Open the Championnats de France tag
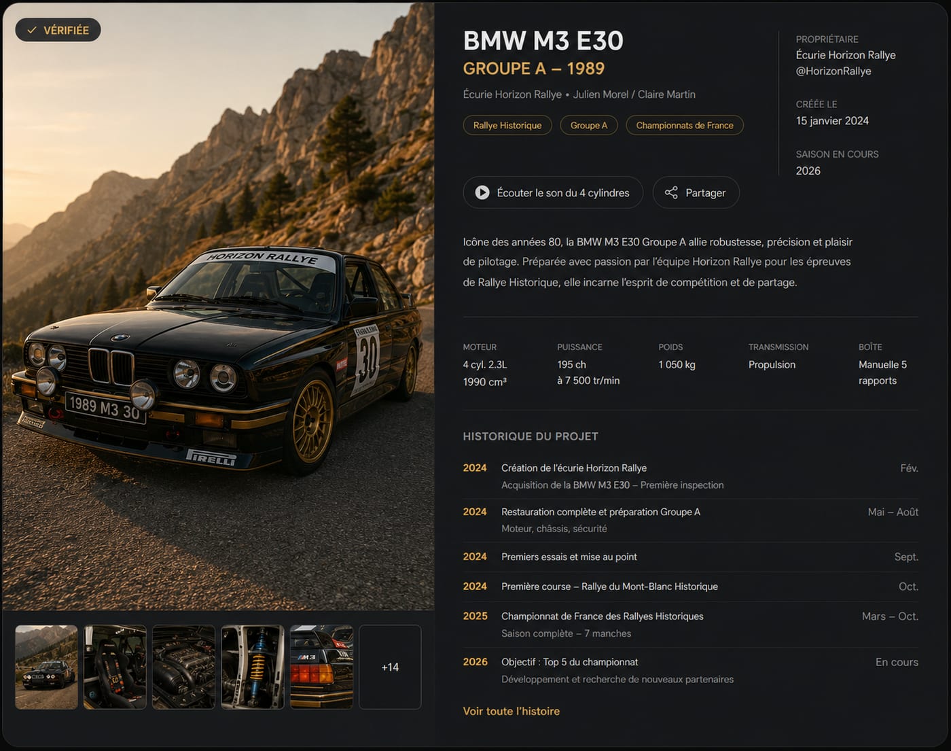 685,125
